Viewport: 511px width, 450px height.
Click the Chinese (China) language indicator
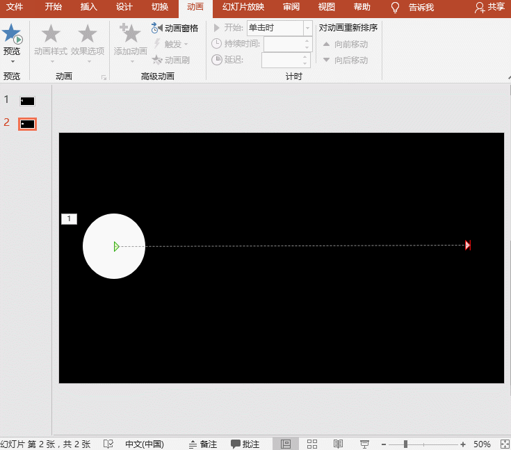coord(145,444)
